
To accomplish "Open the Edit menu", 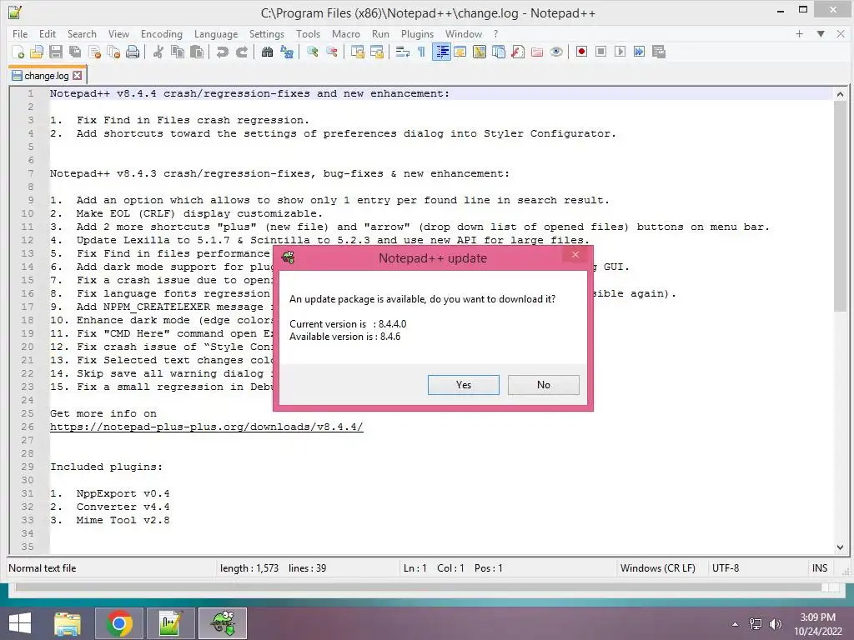I will point(48,33).
